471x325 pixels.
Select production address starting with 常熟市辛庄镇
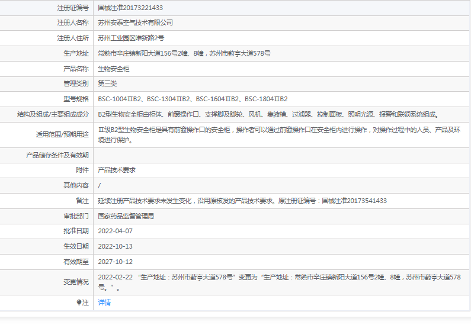pos(184,53)
